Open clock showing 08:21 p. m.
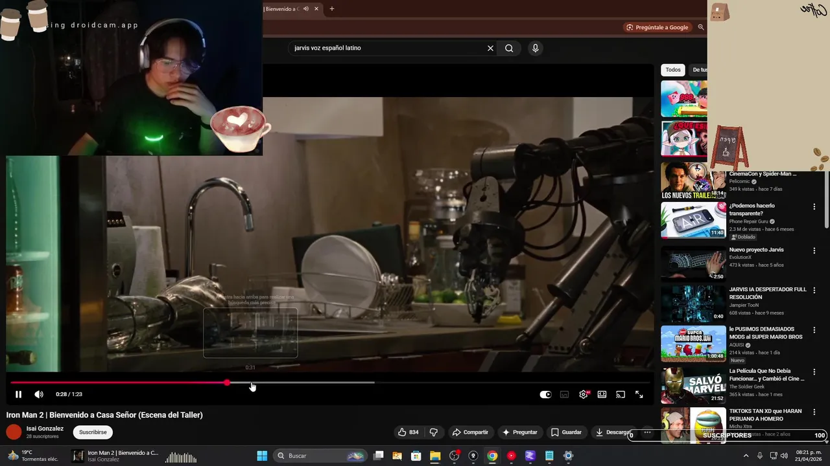This screenshot has width=830, height=466. (809, 456)
